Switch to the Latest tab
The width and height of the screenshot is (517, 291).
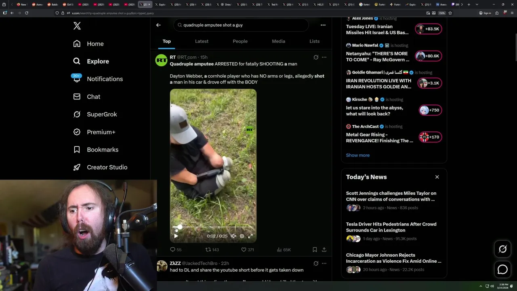tap(202, 41)
